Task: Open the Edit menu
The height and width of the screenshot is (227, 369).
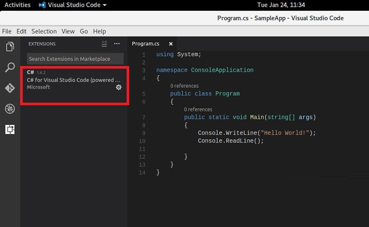Action: coord(21,31)
